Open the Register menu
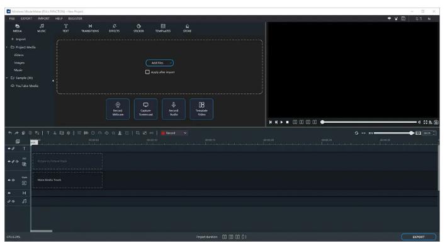445x250 pixels. [75, 18]
